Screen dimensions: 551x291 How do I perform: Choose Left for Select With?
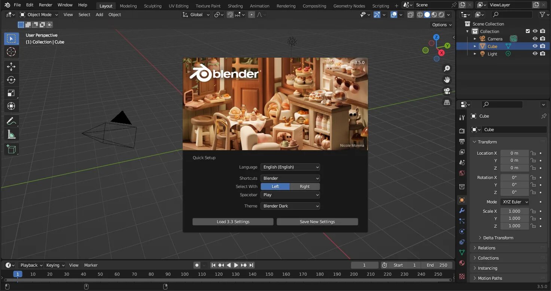[275, 187]
